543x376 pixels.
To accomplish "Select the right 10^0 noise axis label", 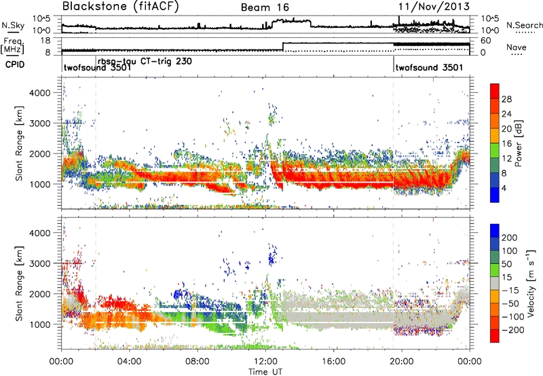I will click(x=489, y=31).
